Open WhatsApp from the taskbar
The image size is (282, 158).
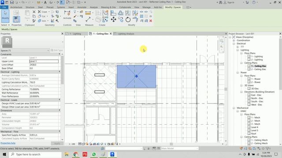[94, 154]
